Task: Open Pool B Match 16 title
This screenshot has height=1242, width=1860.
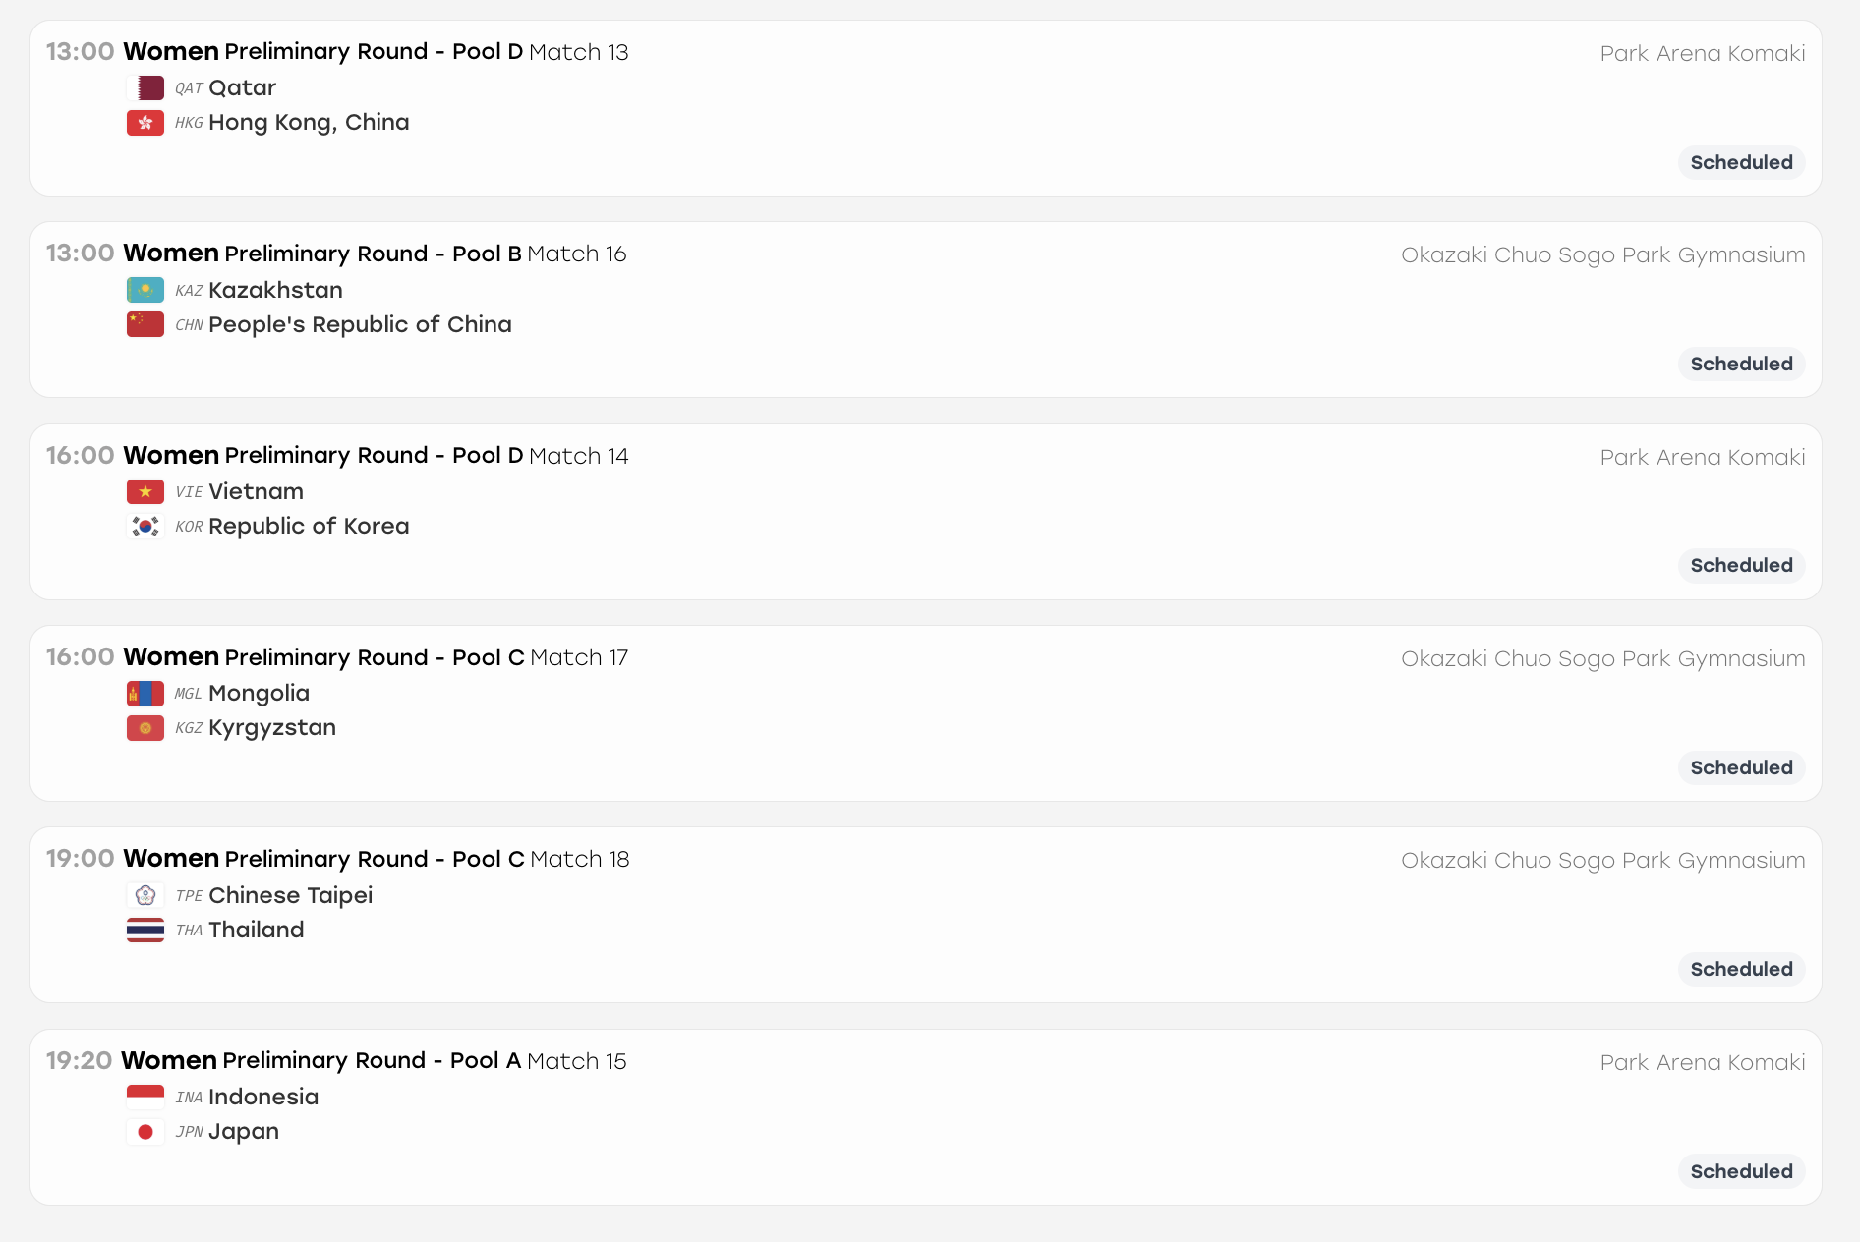Action: click(x=375, y=254)
